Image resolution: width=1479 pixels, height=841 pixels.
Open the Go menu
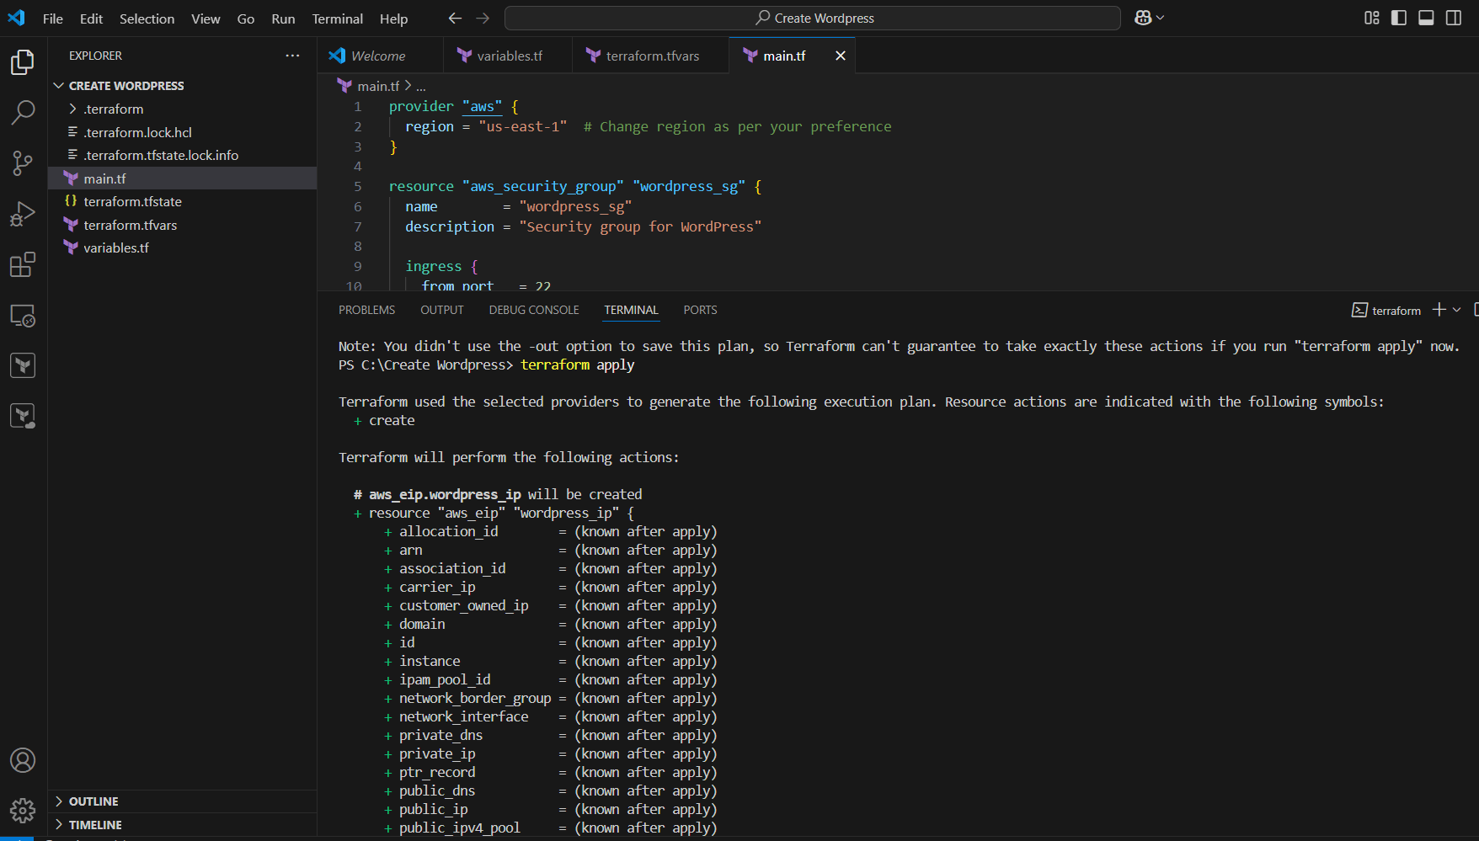(x=246, y=19)
